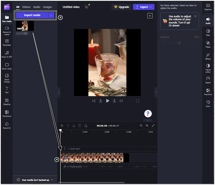Open Record & create panel
The image size is (215, 185).
click(x=7, y=31)
